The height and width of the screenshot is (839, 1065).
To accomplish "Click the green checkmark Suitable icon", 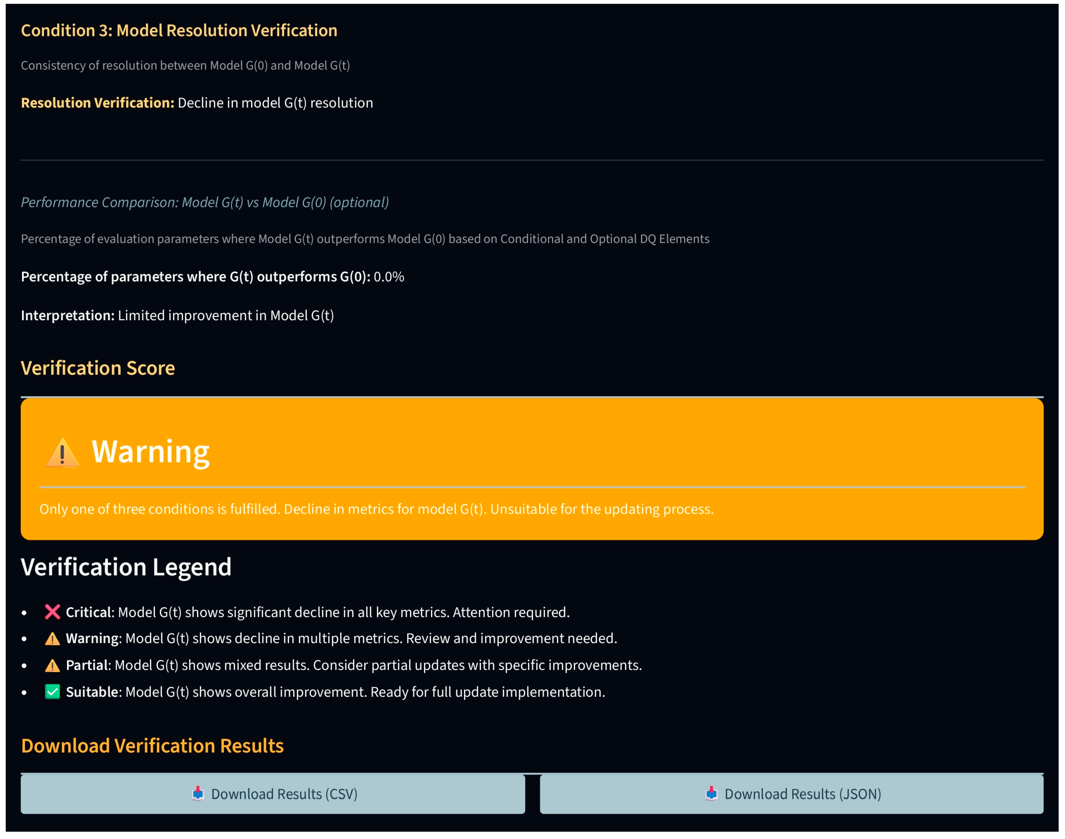I will pyautogui.click(x=53, y=692).
